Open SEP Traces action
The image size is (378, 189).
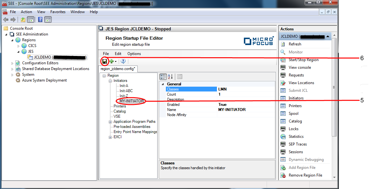tap(298, 144)
